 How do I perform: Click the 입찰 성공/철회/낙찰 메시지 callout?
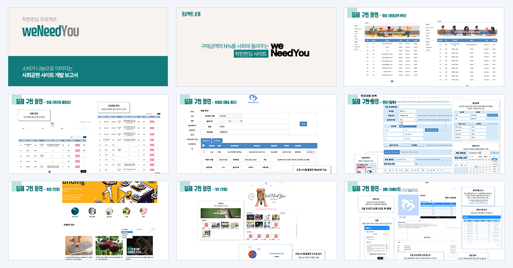[420, 256]
